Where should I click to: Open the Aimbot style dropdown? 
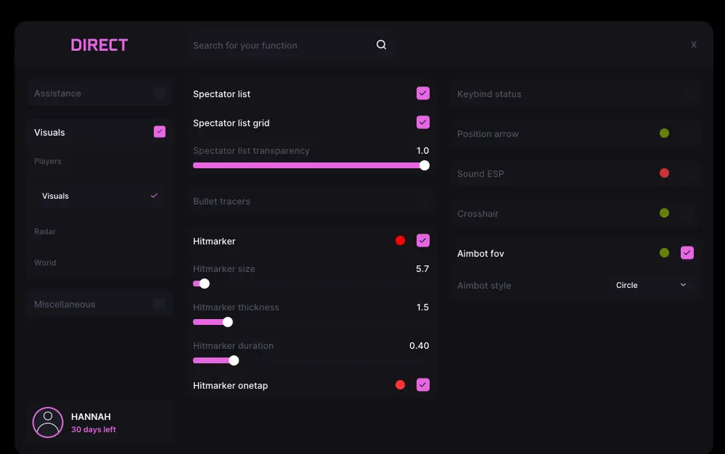(650, 285)
